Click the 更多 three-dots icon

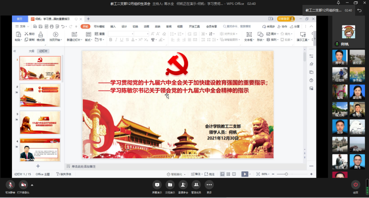coord(209,184)
